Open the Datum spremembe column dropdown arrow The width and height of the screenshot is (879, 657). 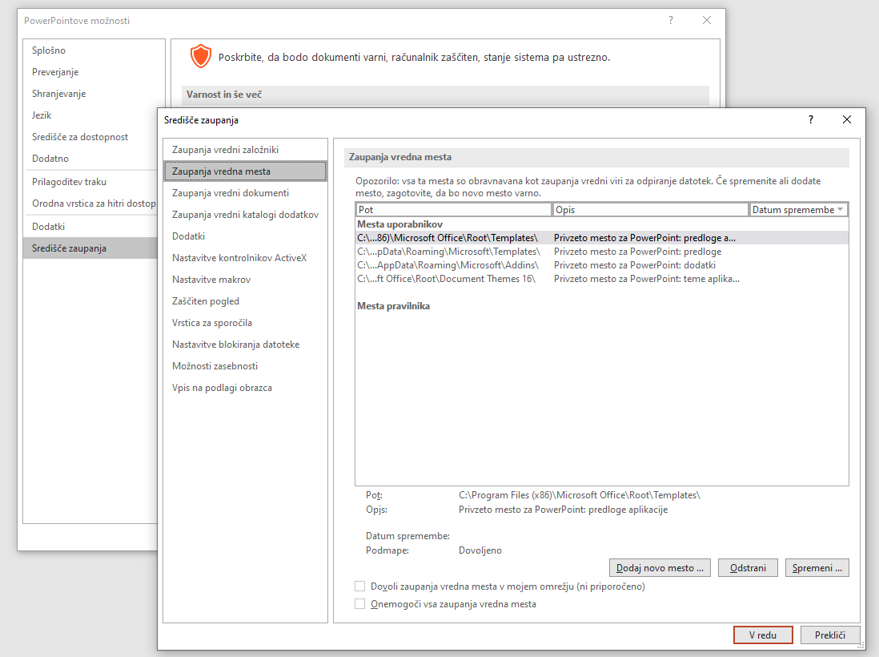[x=840, y=209]
